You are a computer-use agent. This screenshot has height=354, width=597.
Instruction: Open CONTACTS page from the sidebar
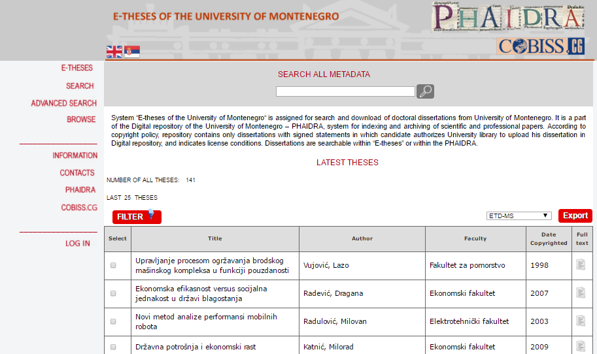(x=77, y=173)
